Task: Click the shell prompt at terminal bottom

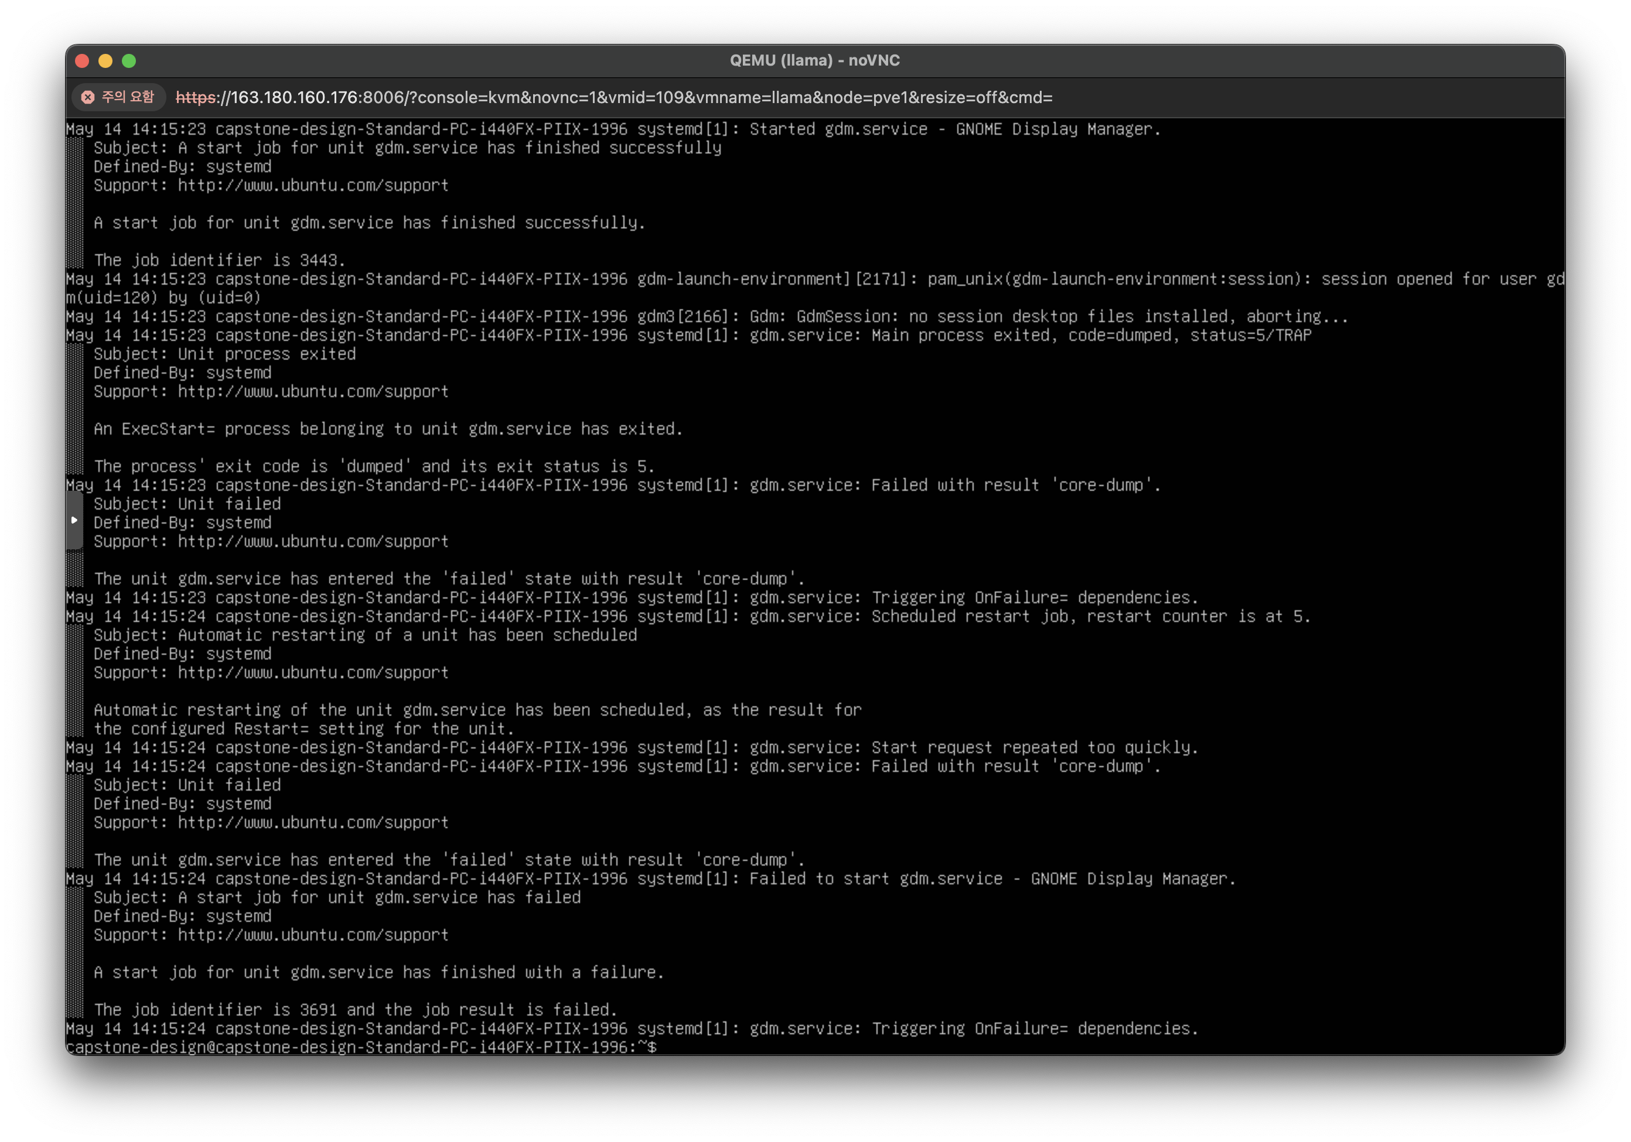Action: pos(361,1047)
